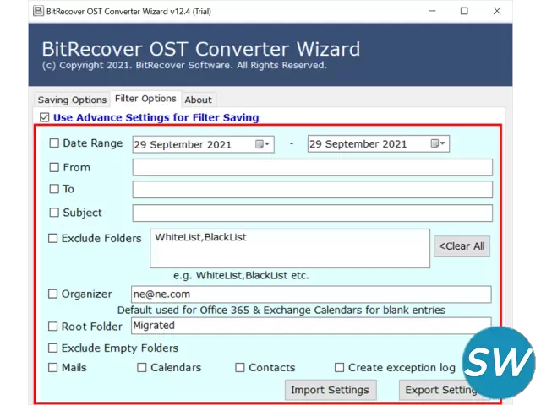Enable the Mails filter checkbox

(x=53, y=367)
